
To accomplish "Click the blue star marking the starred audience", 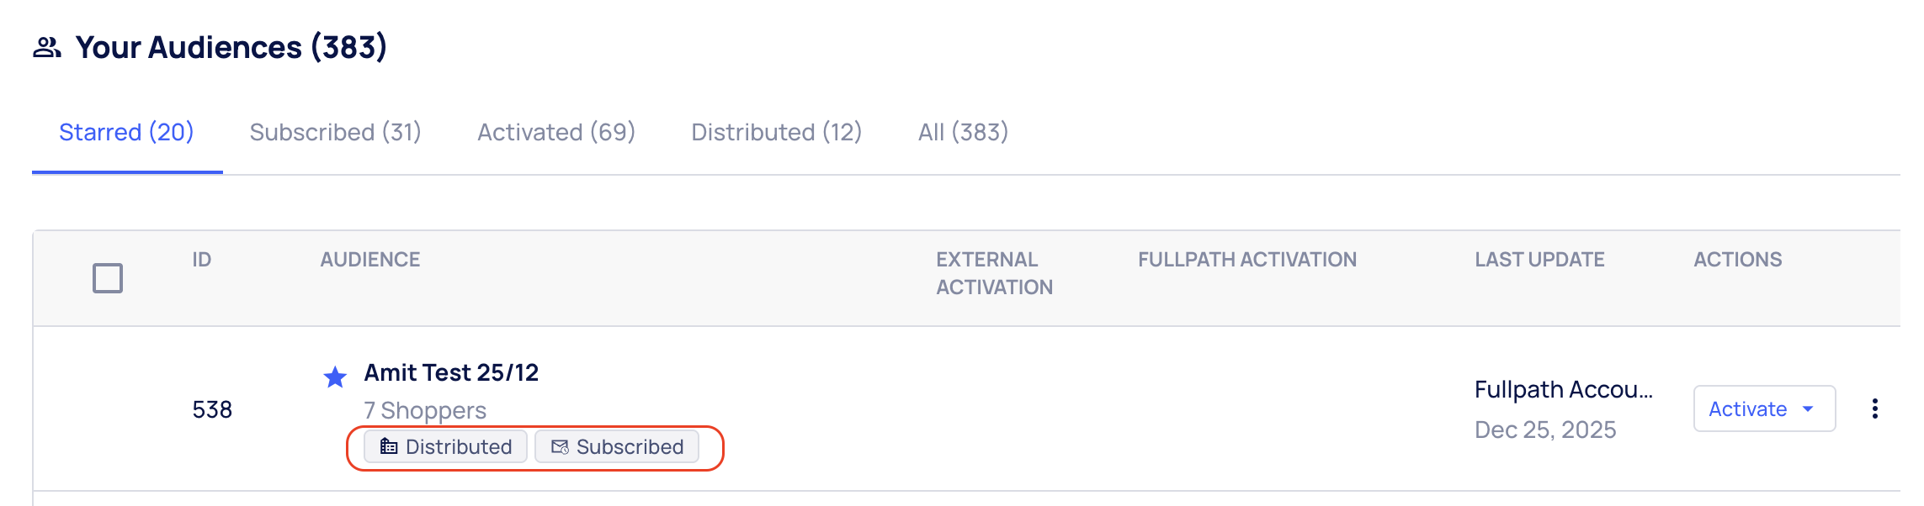I will pos(335,377).
